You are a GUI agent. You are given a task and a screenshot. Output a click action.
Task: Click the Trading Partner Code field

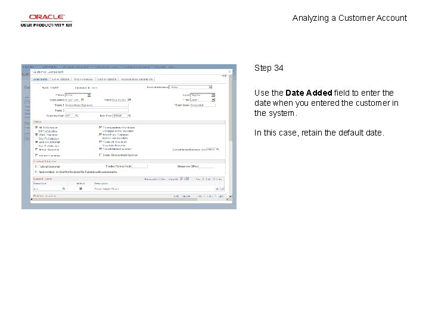tap(140, 166)
